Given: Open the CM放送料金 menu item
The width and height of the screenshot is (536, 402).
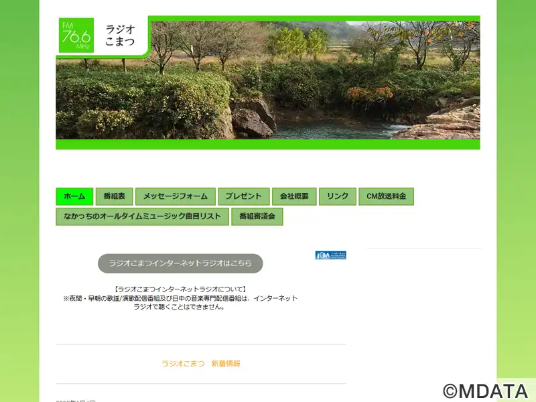Looking at the screenshot, I should (x=387, y=196).
